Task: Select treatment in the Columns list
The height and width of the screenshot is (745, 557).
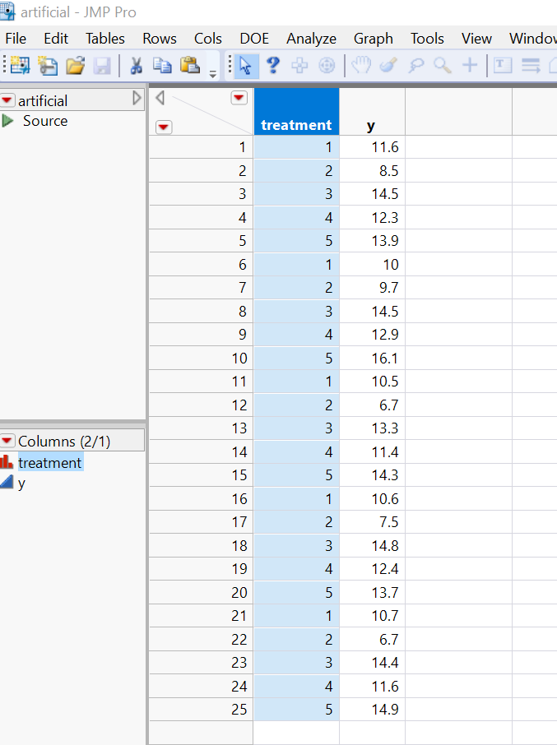Action: click(50, 462)
